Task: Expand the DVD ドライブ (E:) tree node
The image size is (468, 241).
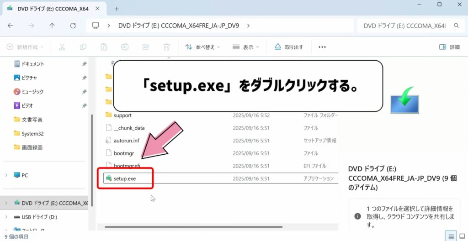Action: (6, 203)
